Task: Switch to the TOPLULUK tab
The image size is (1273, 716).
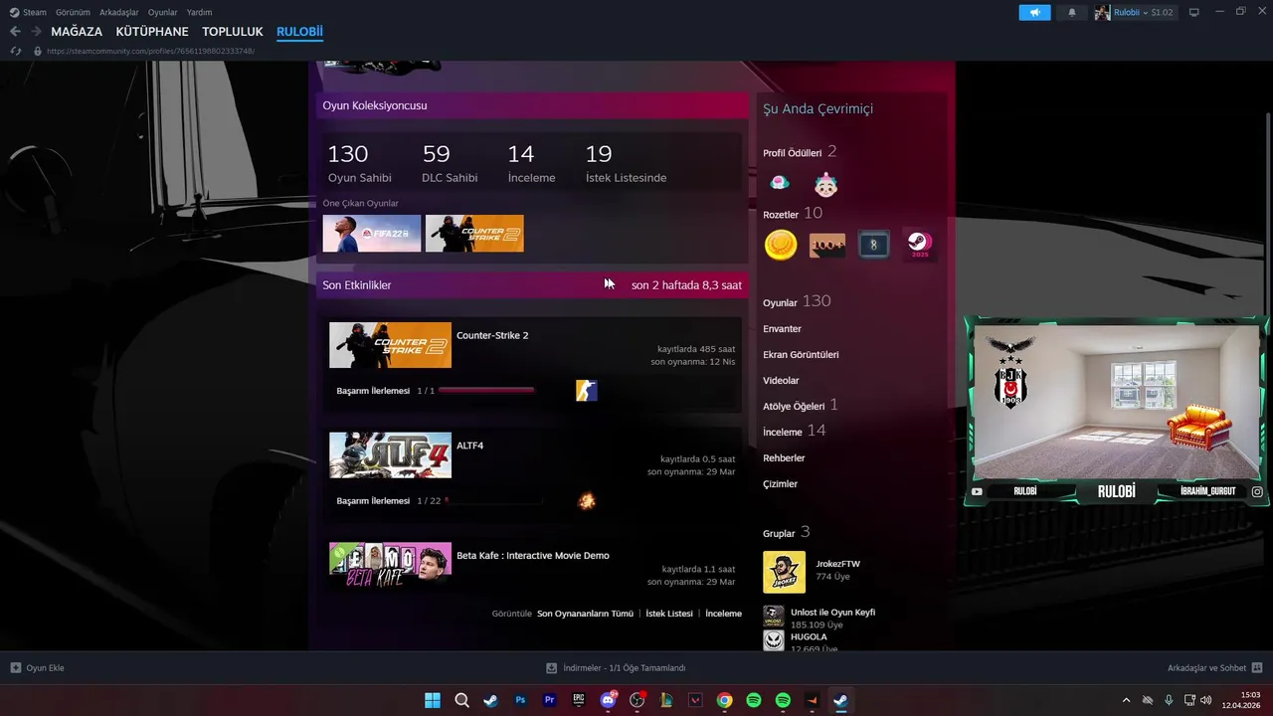Action: pyautogui.click(x=233, y=32)
